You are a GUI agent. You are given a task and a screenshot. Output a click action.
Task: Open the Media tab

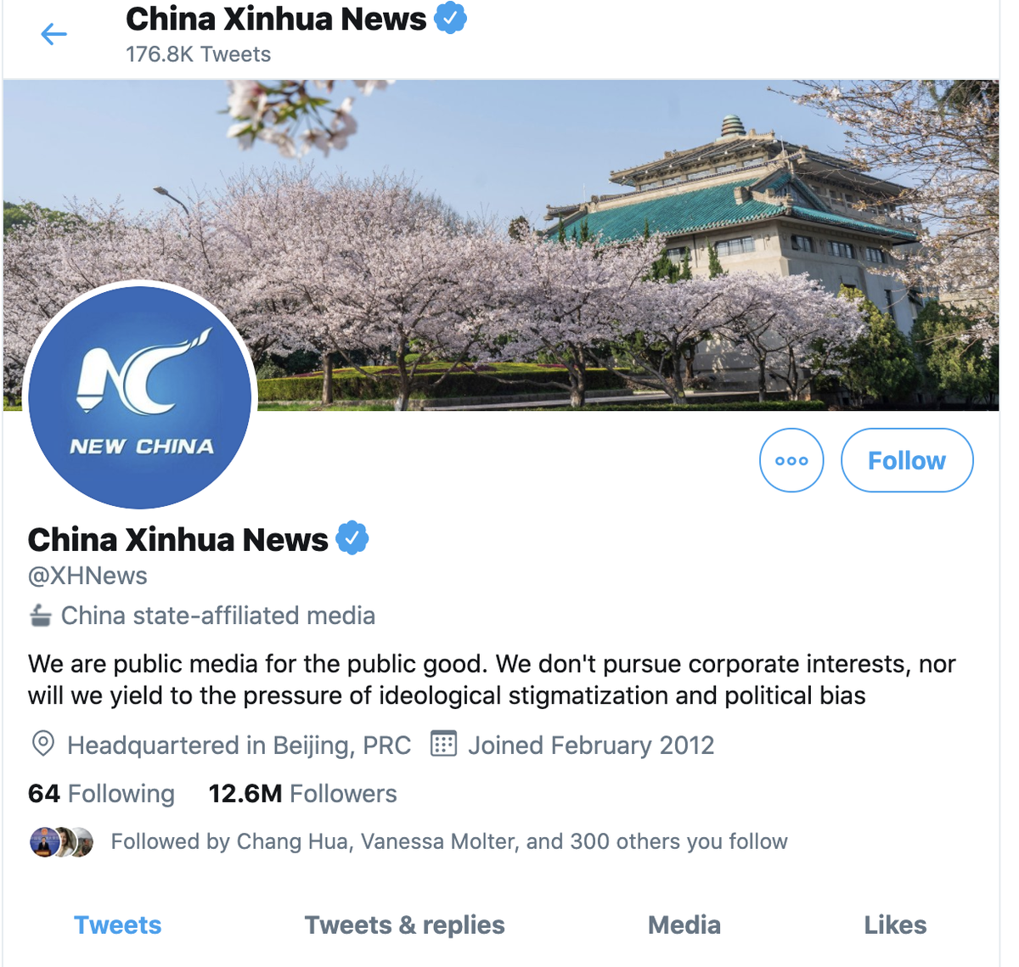[684, 925]
